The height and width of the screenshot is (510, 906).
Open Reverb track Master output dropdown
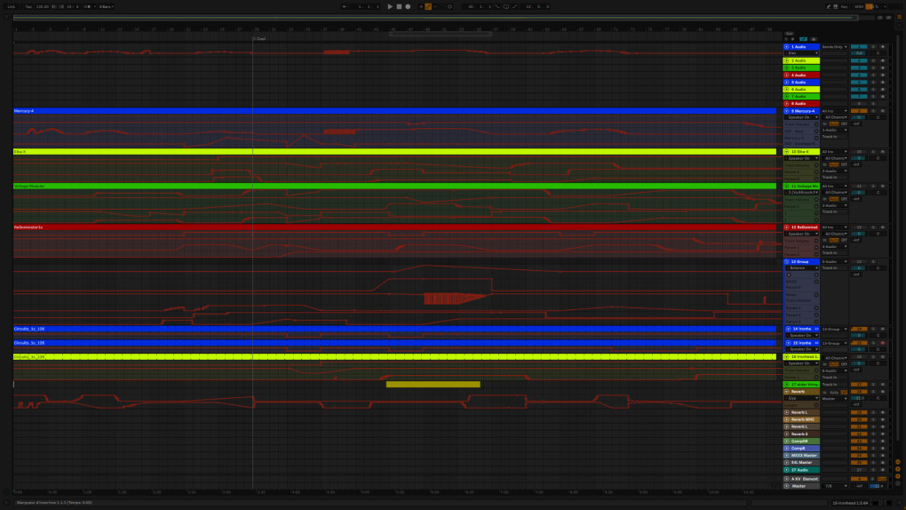834,398
